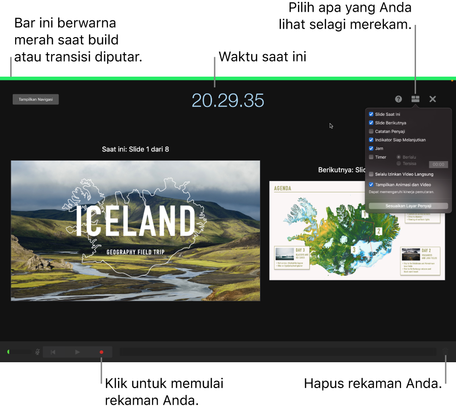
Task: Uncheck Slide Berikutnya in the options panel
Action: coord(371,123)
